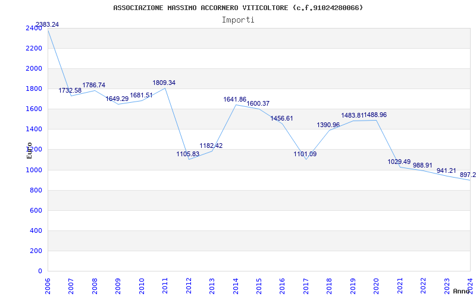
Task: Click the Anno x-axis title
Action: pos(461,291)
